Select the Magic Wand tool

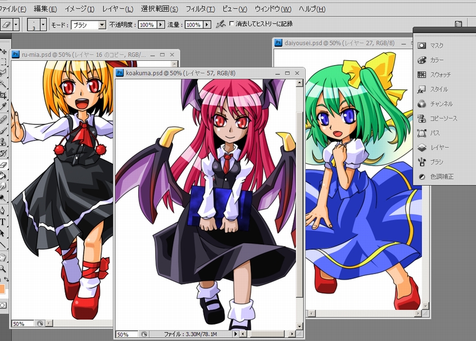[x=3, y=84]
